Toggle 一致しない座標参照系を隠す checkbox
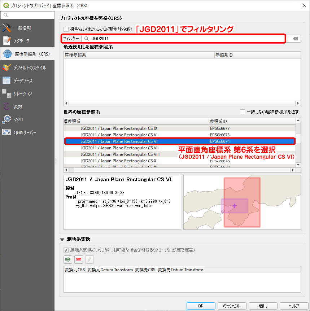310x311 pixels. click(x=243, y=112)
